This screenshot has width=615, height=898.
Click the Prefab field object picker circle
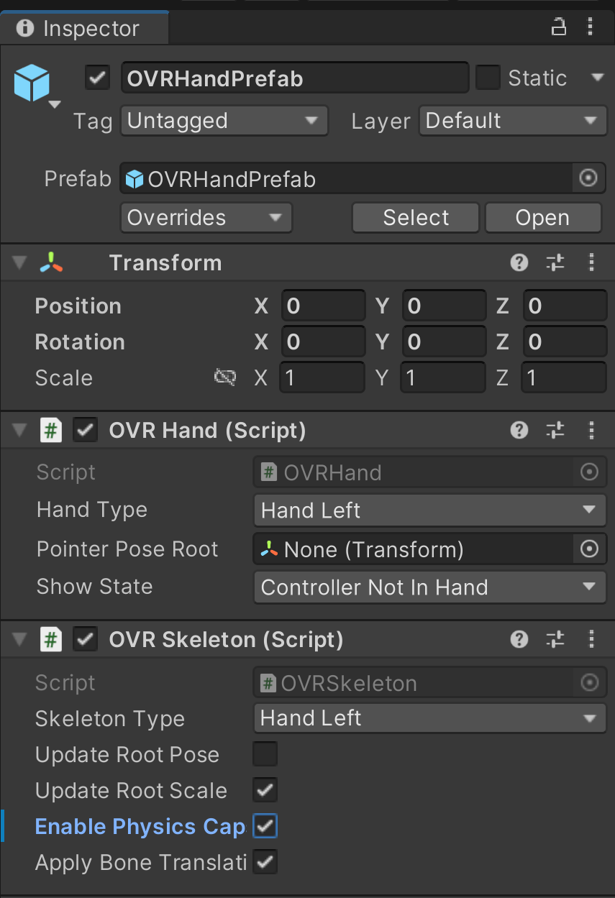tap(588, 178)
